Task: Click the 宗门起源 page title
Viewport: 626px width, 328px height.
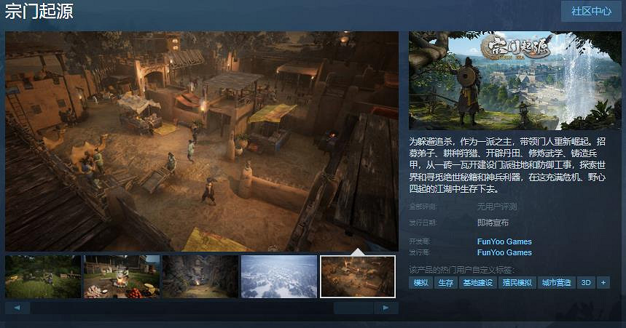Action: [x=39, y=11]
